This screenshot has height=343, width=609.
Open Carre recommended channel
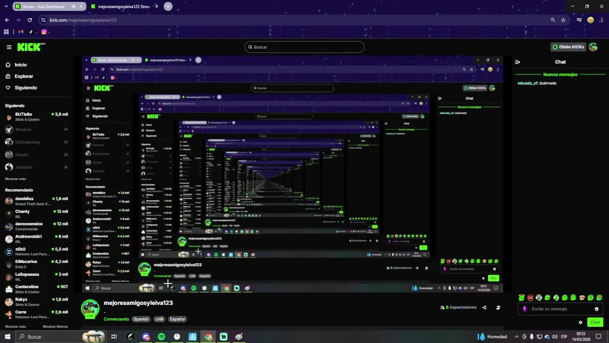36,314
